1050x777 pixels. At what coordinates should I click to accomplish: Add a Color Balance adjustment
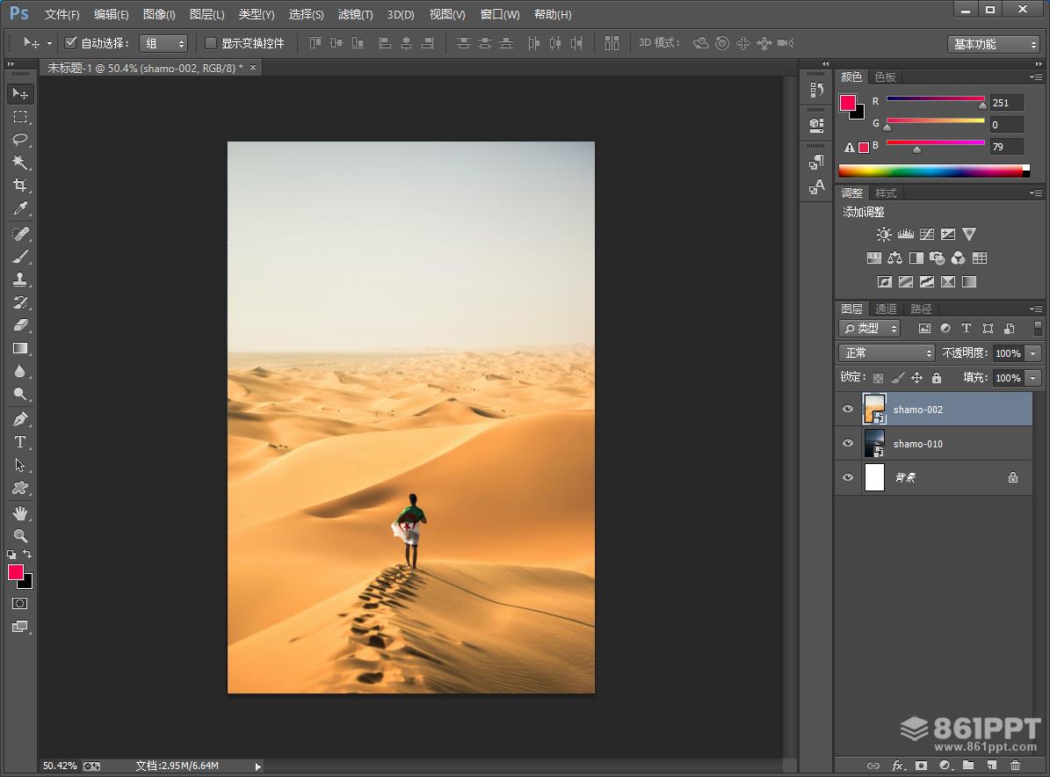pyautogui.click(x=894, y=258)
